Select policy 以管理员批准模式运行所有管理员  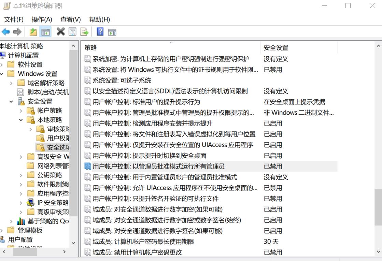pyautogui.click(x=154, y=166)
